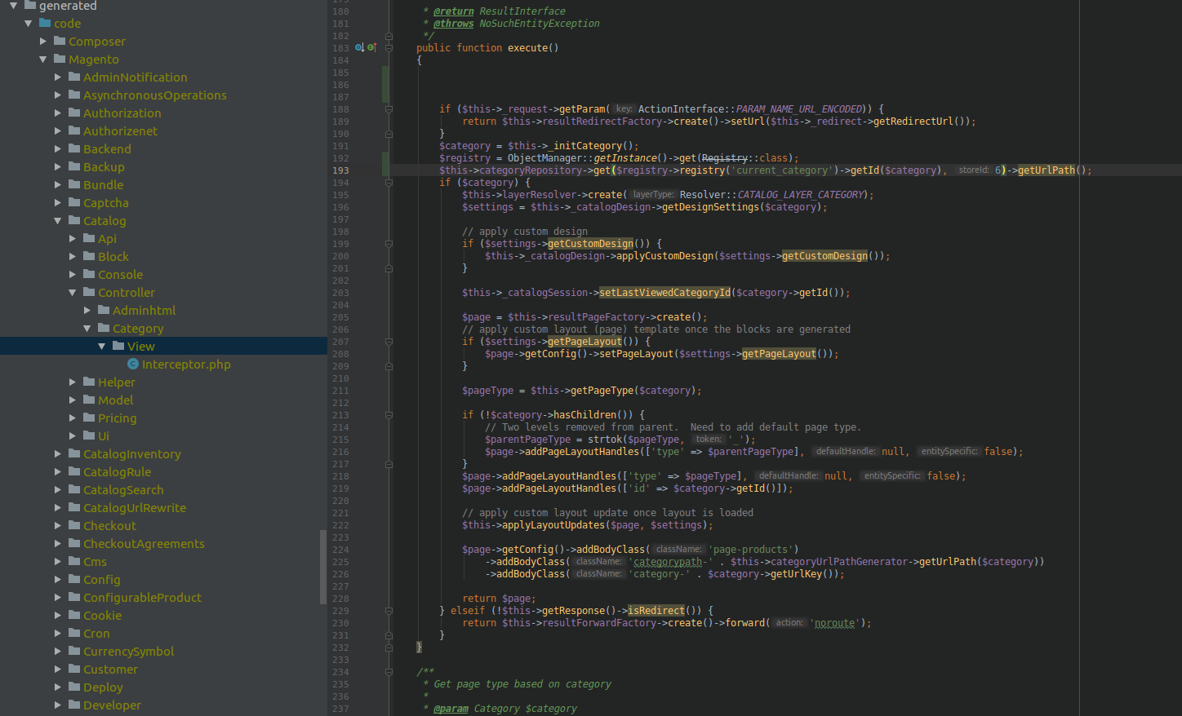The height and width of the screenshot is (716, 1182).
Task: Select the Authorizenet folder
Action: pos(120,131)
